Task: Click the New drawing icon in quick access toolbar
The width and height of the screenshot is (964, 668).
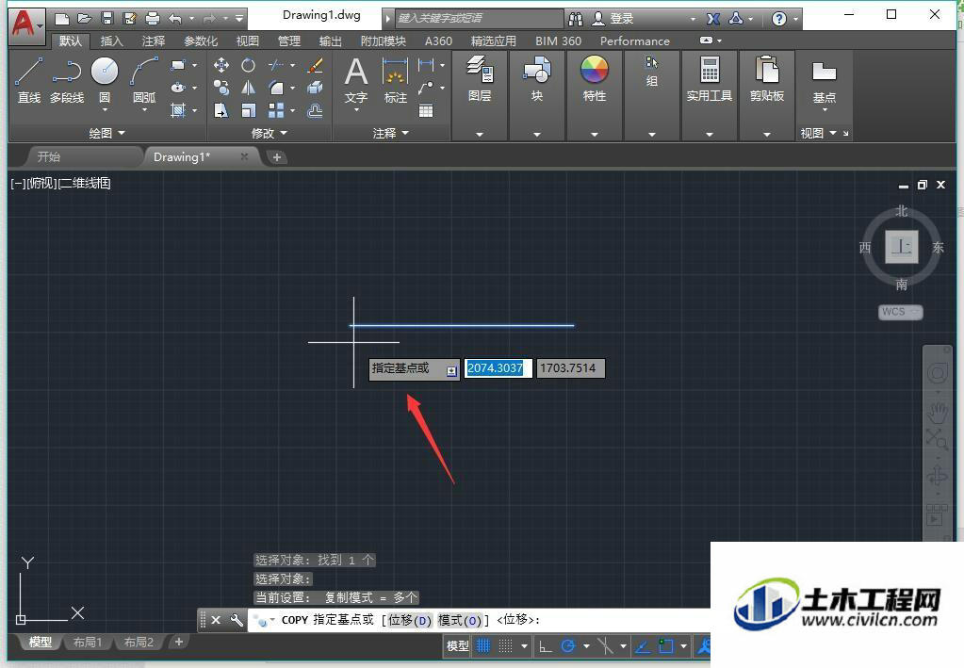Action: pos(62,19)
